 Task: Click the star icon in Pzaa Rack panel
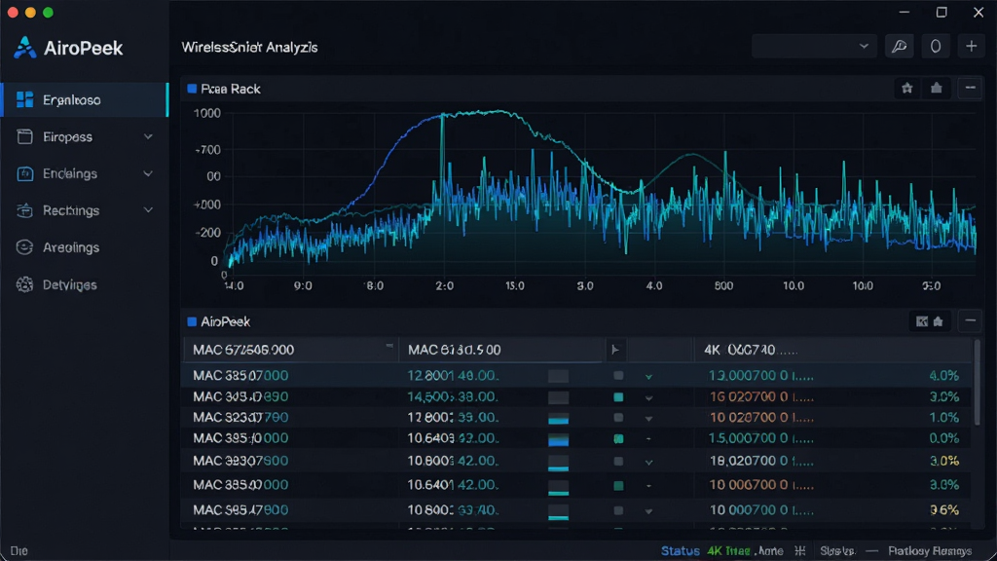[x=907, y=89]
